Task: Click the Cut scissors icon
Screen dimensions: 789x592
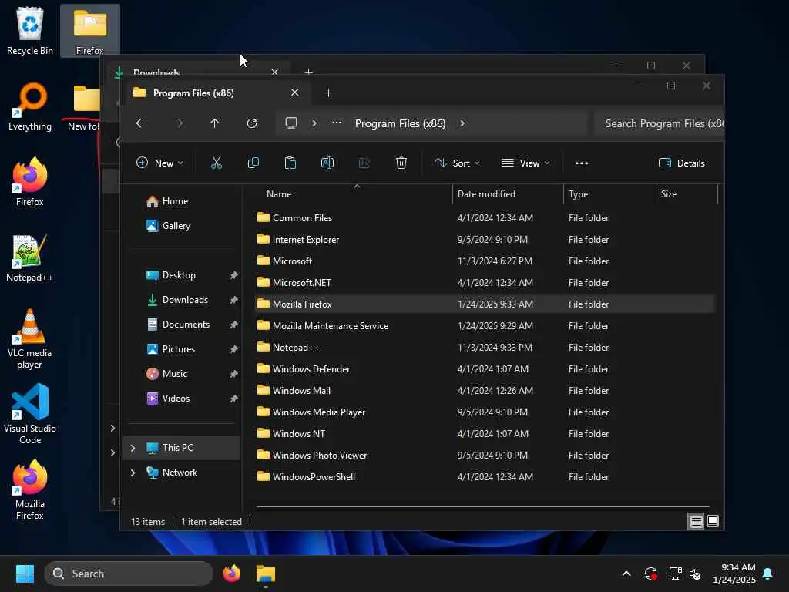Action: pos(216,163)
